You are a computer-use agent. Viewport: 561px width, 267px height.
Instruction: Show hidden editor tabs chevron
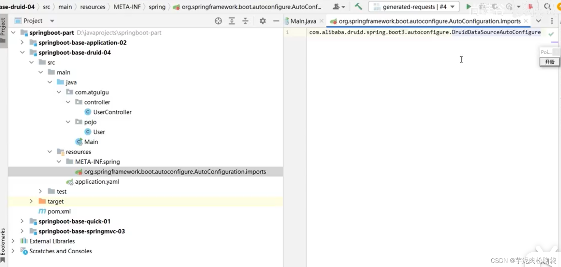tap(538, 21)
